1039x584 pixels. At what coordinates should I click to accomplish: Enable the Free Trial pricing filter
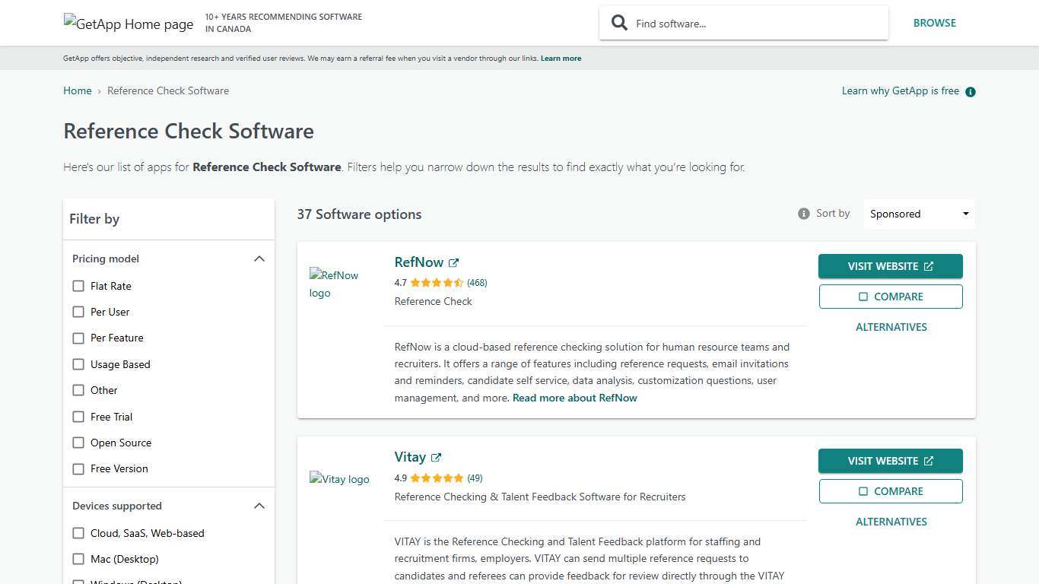78,417
